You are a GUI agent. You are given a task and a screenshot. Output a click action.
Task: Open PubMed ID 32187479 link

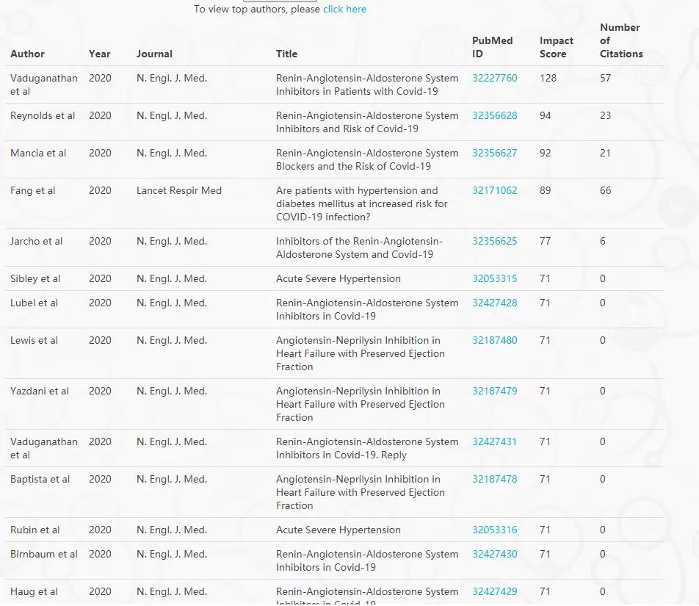click(x=494, y=392)
